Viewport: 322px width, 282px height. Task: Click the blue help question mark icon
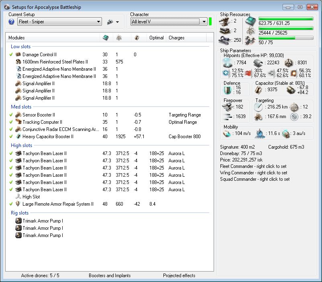click(11, 22)
